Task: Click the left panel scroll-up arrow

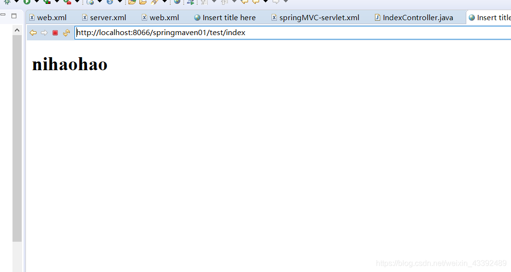Action: click(17, 30)
